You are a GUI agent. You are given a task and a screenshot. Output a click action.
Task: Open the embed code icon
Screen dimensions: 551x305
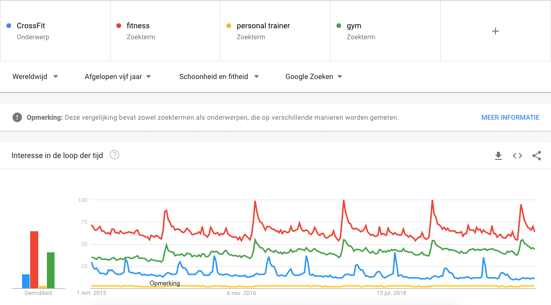pos(517,156)
